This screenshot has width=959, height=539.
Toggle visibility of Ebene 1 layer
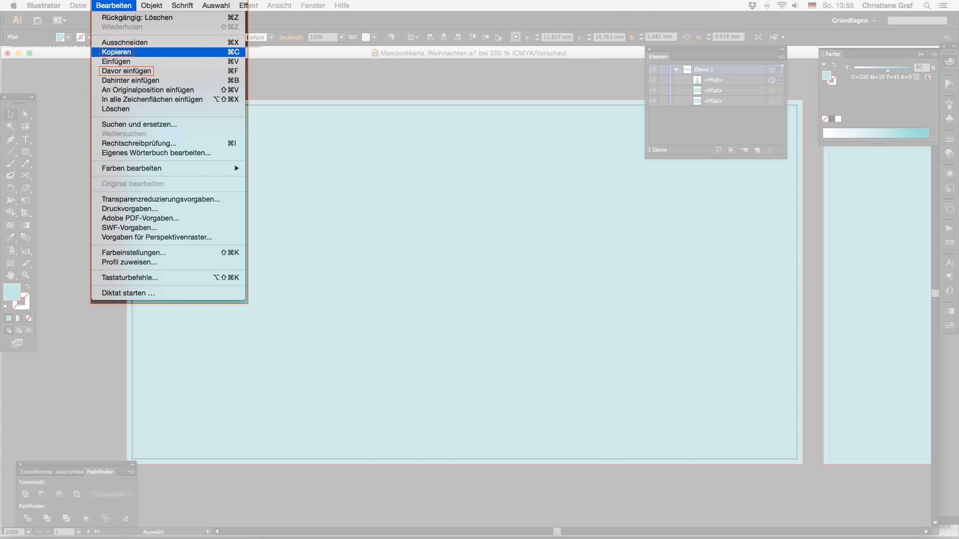pos(652,69)
